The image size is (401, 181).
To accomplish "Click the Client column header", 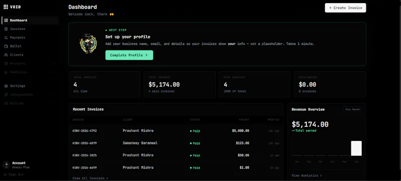I will (128, 120).
